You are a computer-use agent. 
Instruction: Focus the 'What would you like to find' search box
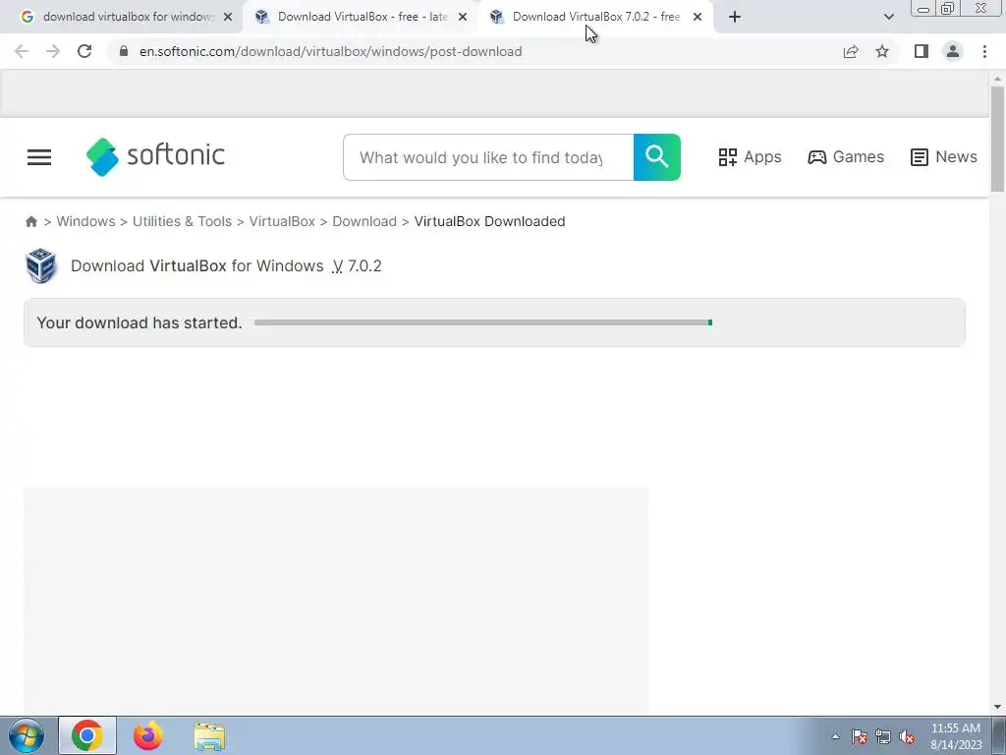tap(488, 157)
